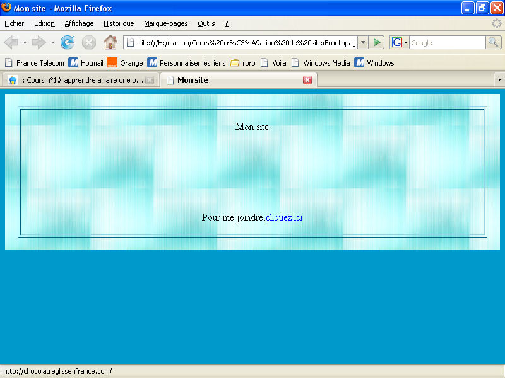
Task: Click the Firefox logo in title bar
Action: click(x=6, y=8)
